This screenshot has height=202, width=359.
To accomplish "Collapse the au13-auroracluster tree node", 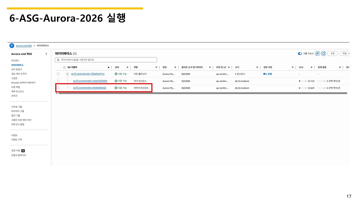I will (67, 74).
